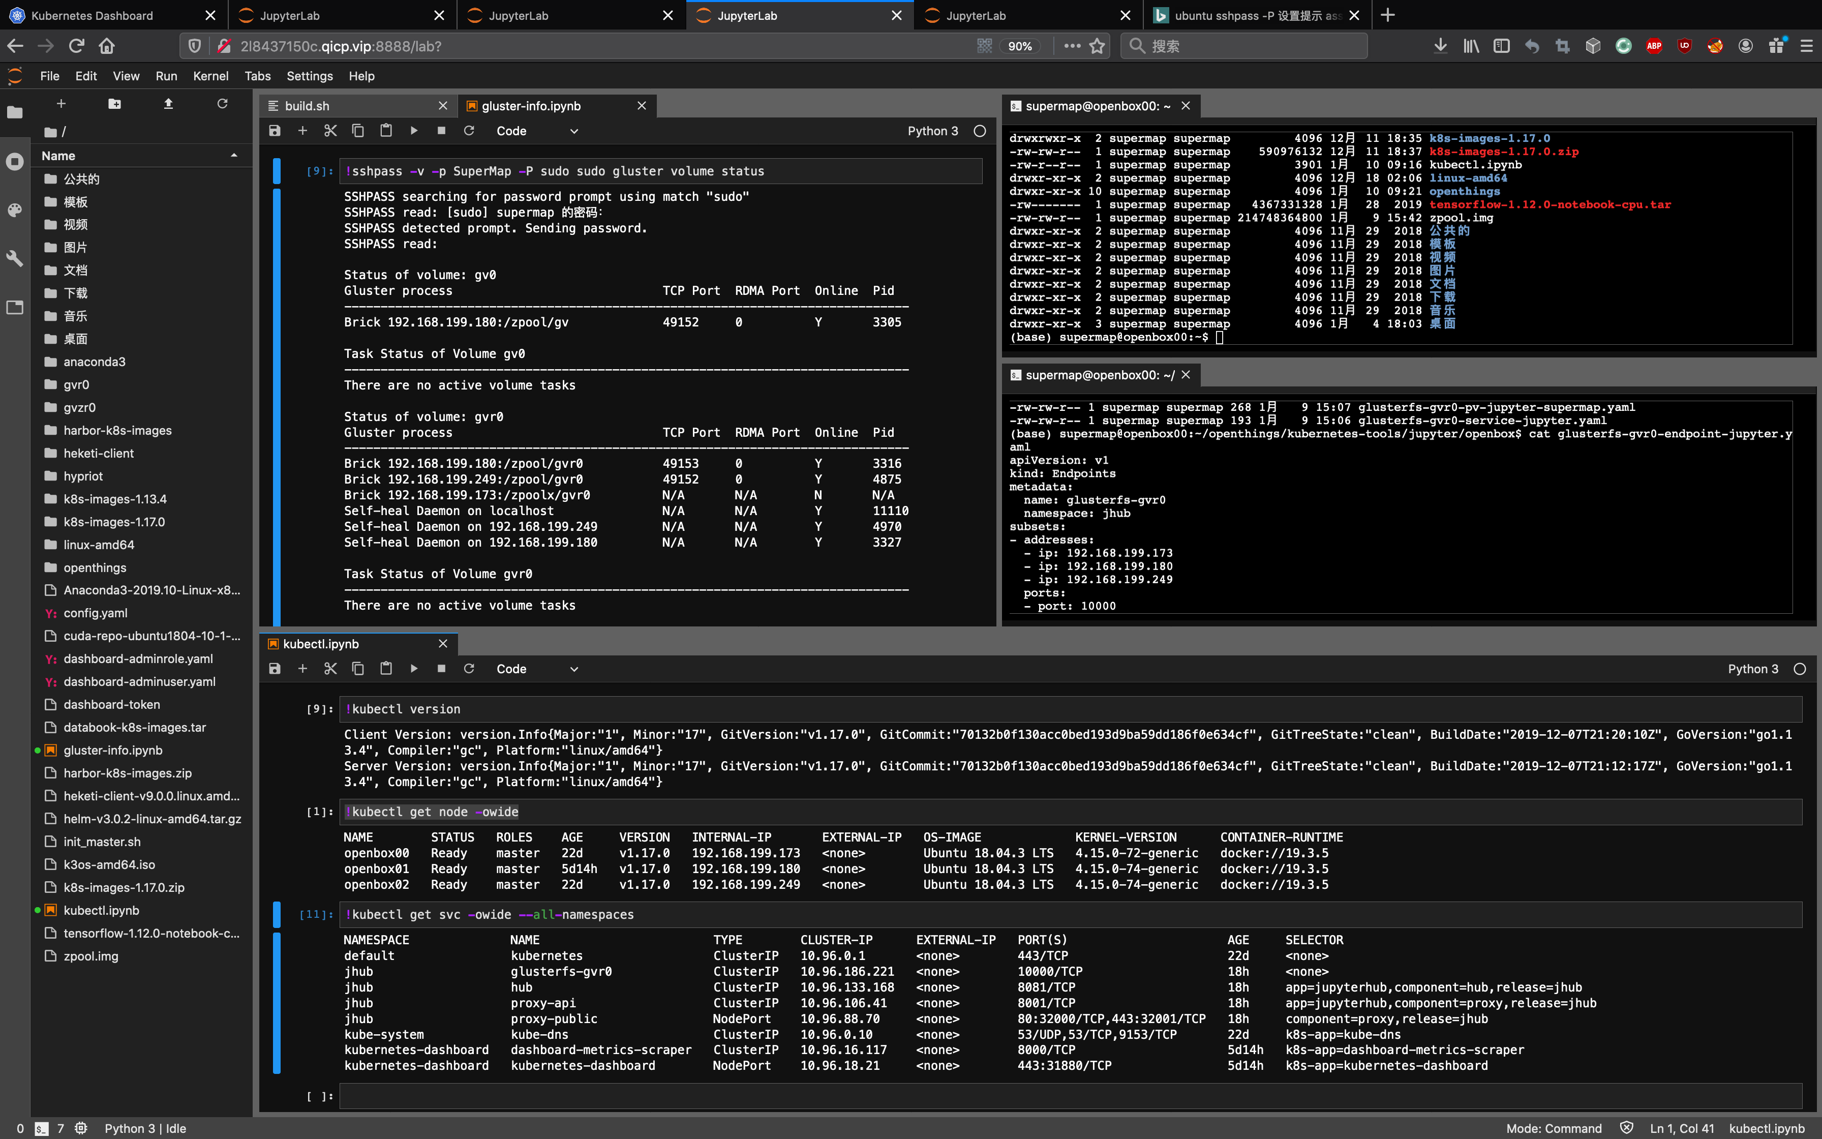Image resolution: width=1822 pixels, height=1139 pixels.
Task: Run the selected cell in kubectl notebook
Action: pyautogui.click(x=414, y=669)
